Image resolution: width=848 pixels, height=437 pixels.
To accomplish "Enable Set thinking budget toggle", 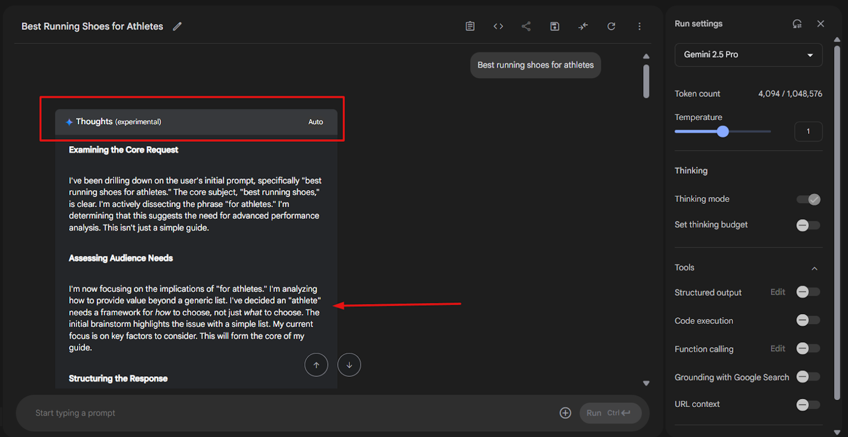I will (x=808, y=225).
